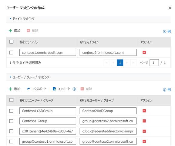This screenshot has width=175, height=146.
Task: Check the c:0t|tenant row checkbox
Action: [x=11, y=131]
